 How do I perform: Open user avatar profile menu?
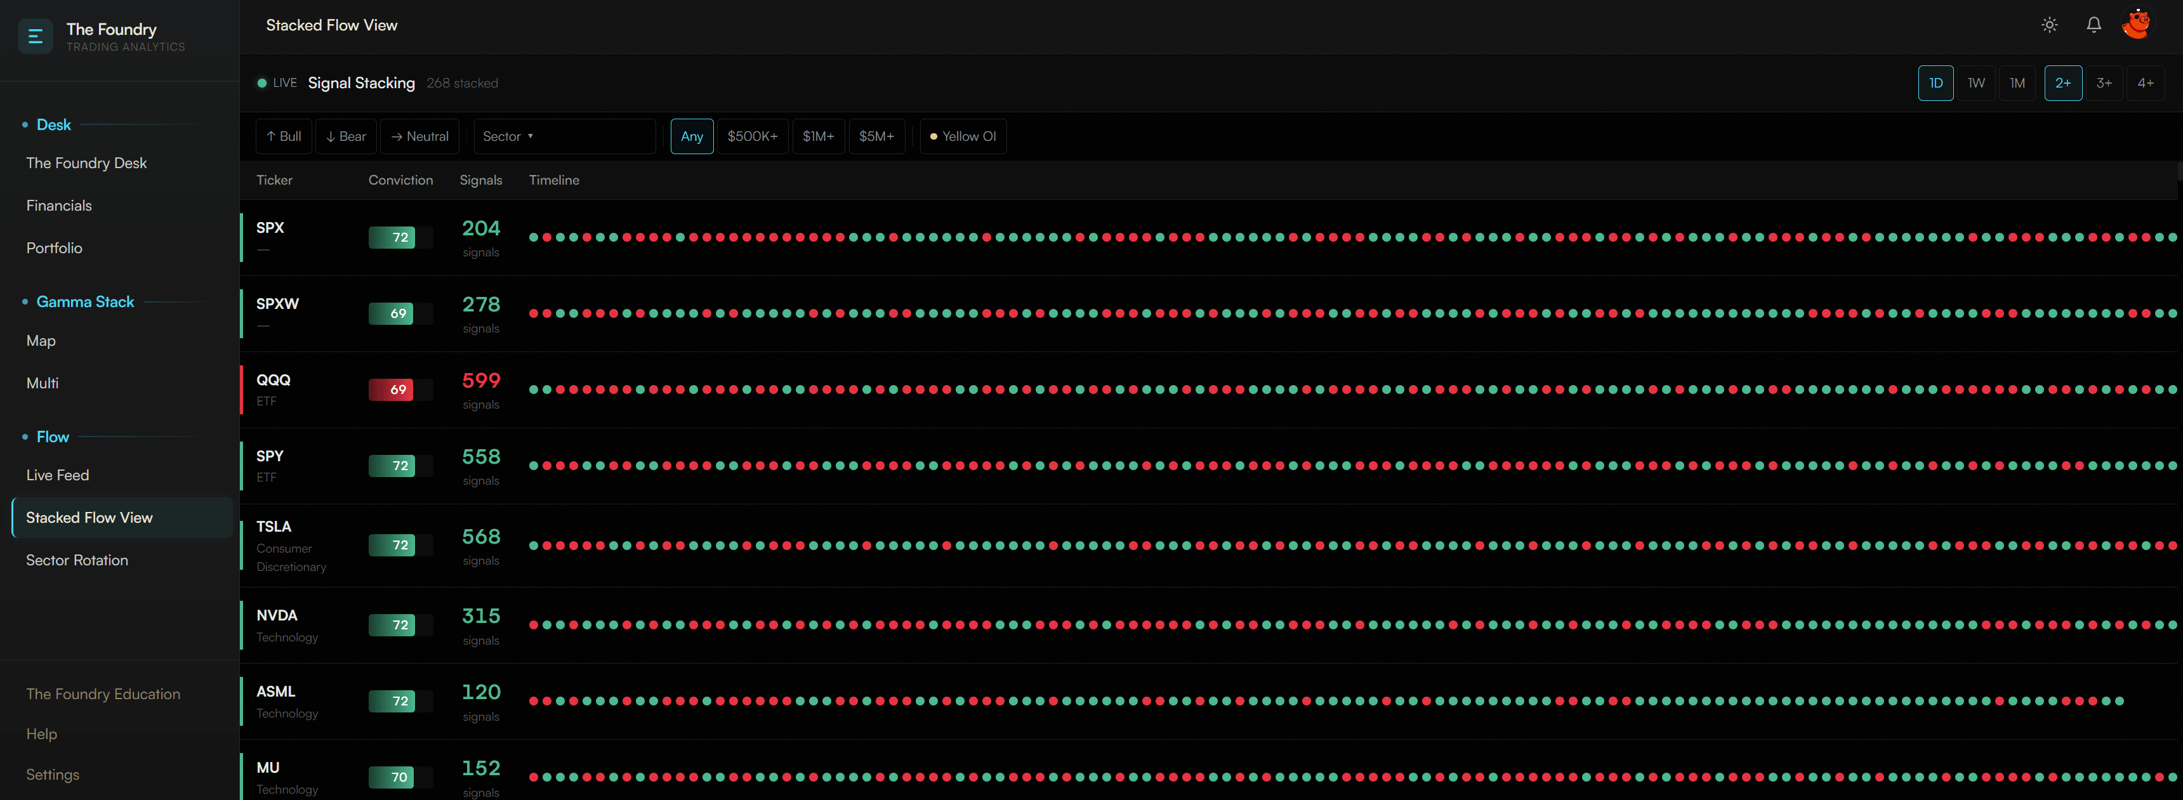pos(2137,25)
